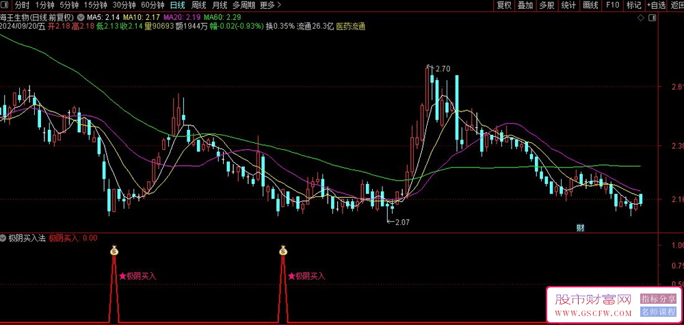
Task: Click the 量90693 volume value
Action: pyautogui.click(x=159, y=27)
